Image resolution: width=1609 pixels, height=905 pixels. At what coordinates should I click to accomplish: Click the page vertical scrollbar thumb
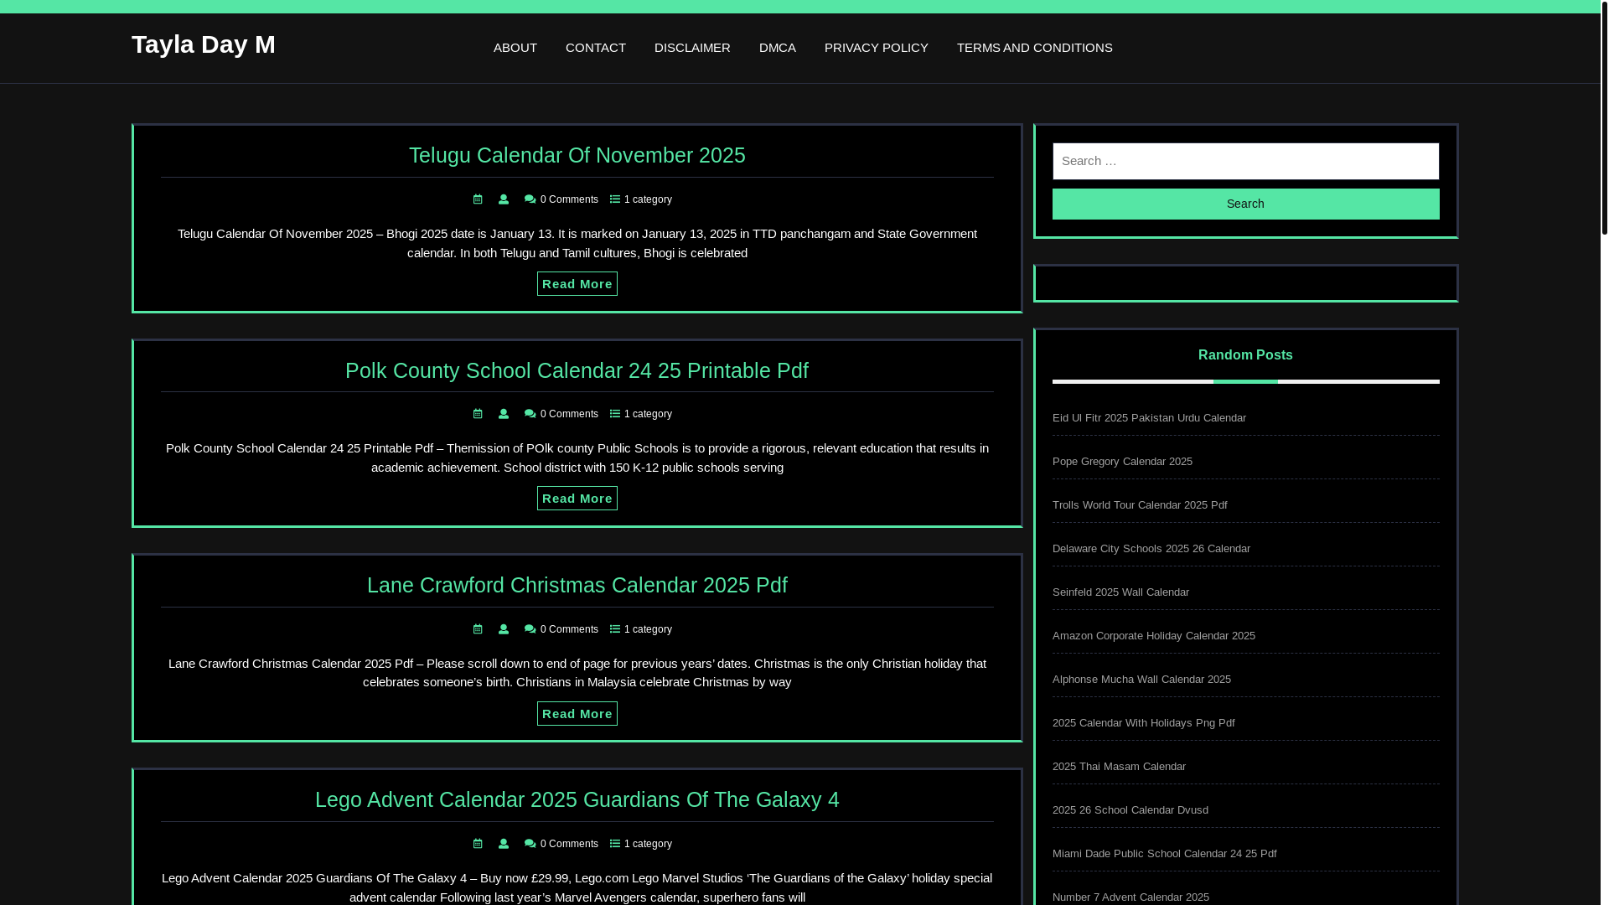click(1605, 117)
